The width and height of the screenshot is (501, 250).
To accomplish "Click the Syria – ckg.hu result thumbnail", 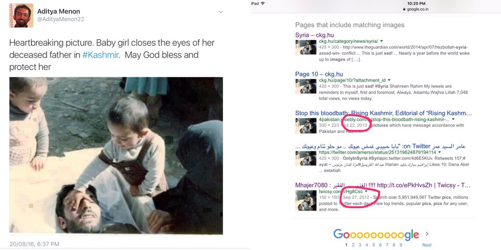I will click(305, 47).
